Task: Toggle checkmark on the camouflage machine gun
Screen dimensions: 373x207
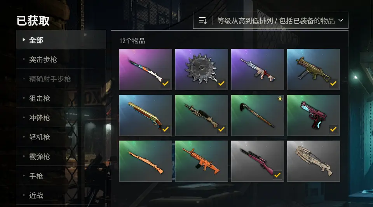Action: click(x=221, y=129)
